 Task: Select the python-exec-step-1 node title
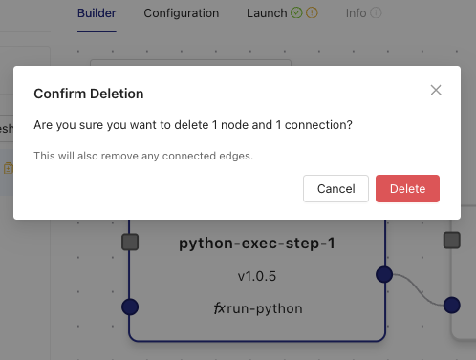pyautogui.click(x=257, y=244)
